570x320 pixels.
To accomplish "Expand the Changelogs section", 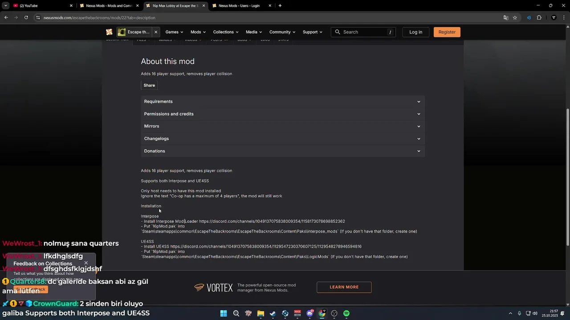I will (x=282, y=139).
